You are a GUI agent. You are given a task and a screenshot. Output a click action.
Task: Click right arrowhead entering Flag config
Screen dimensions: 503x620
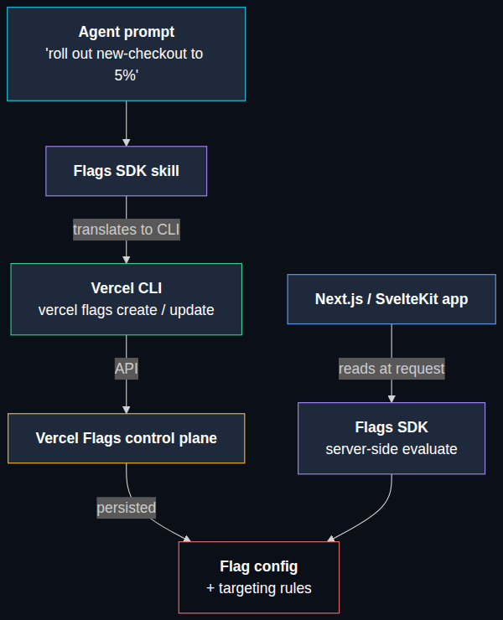[x=331, y=538]
